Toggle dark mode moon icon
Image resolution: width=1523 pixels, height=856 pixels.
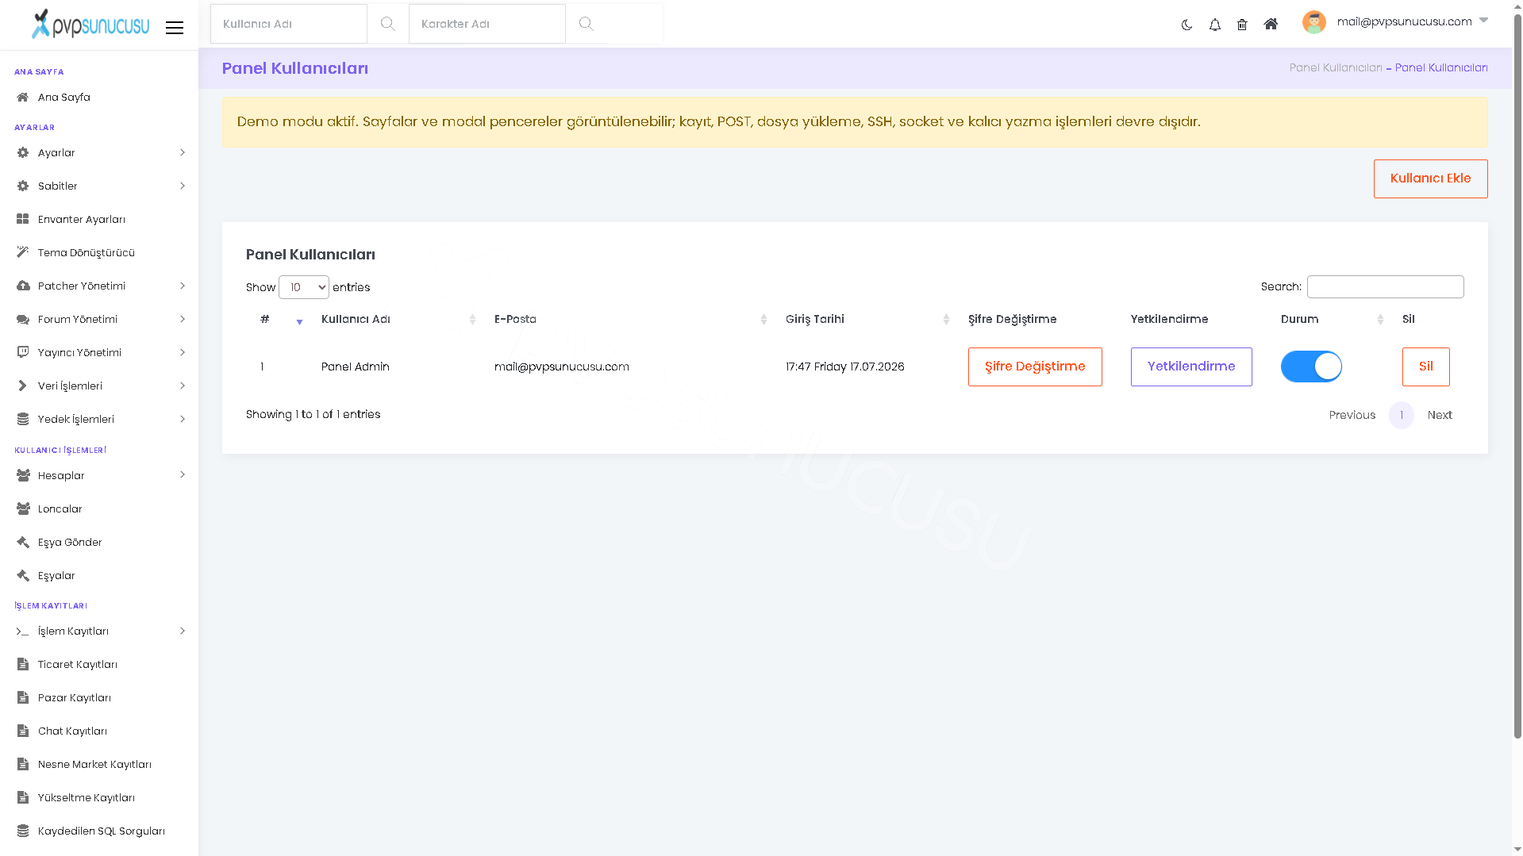[1186, 25]
